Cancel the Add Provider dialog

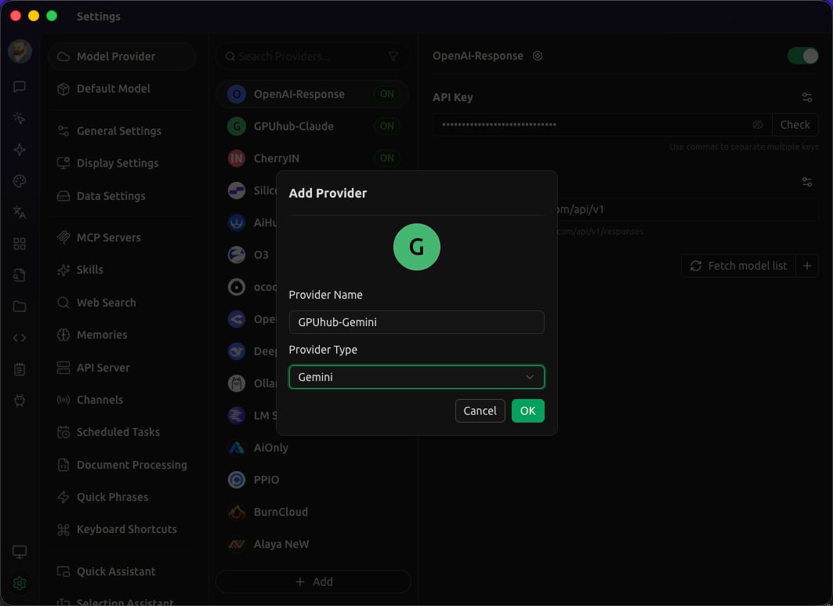tap(480, 411)
